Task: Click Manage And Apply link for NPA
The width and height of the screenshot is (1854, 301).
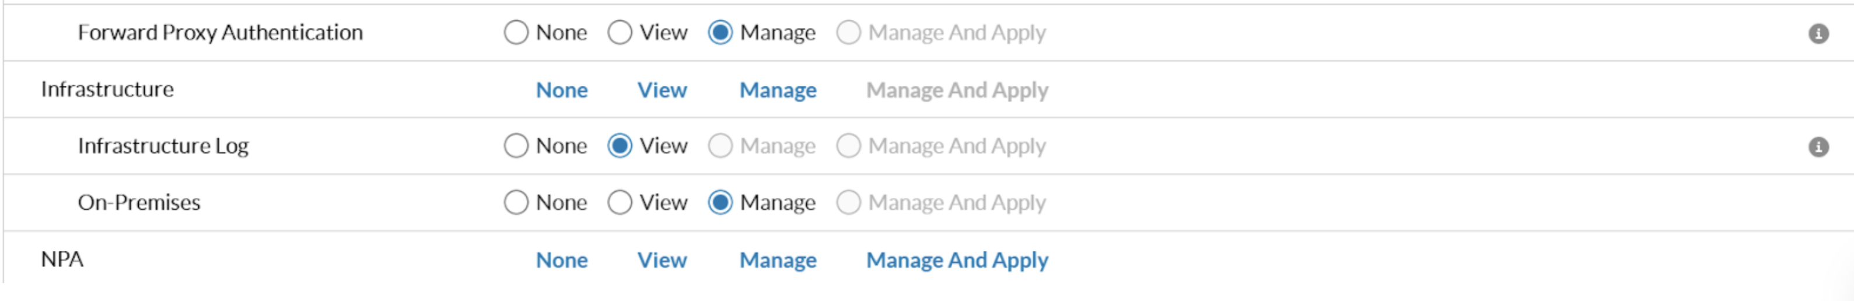Action: 957,260
